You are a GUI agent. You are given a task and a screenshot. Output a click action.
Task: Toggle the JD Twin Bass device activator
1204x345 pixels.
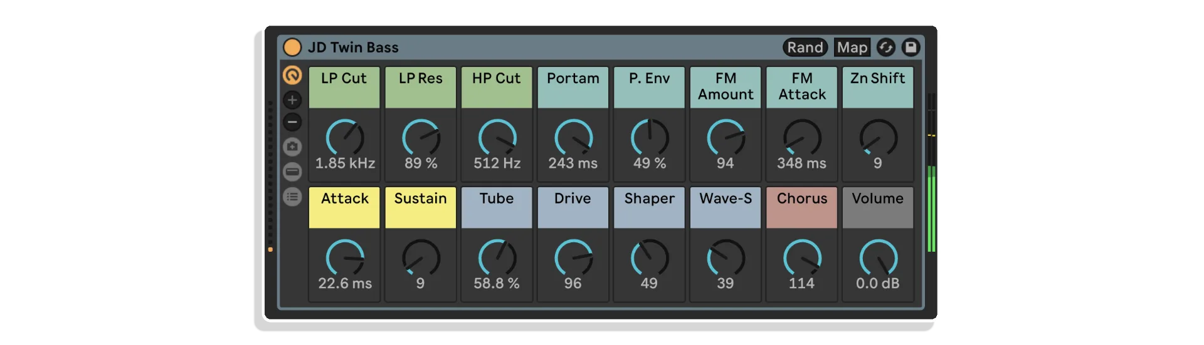click(x=292, y=47)
